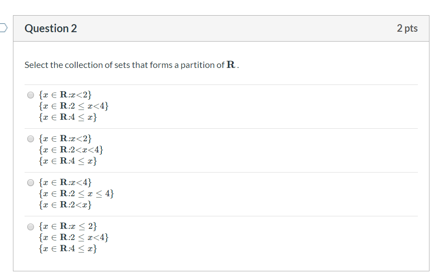446x274 pixels.
Task: Click the Question 2 header text
Action: coord(50,28)
